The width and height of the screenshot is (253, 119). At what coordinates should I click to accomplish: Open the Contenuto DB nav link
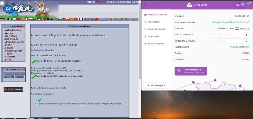coord(12,51)
